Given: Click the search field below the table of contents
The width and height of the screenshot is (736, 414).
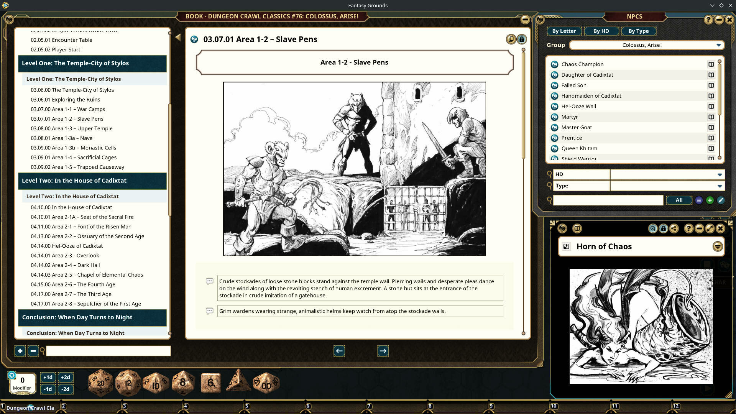Looking at the screenshot, I should tap(108, 351).
